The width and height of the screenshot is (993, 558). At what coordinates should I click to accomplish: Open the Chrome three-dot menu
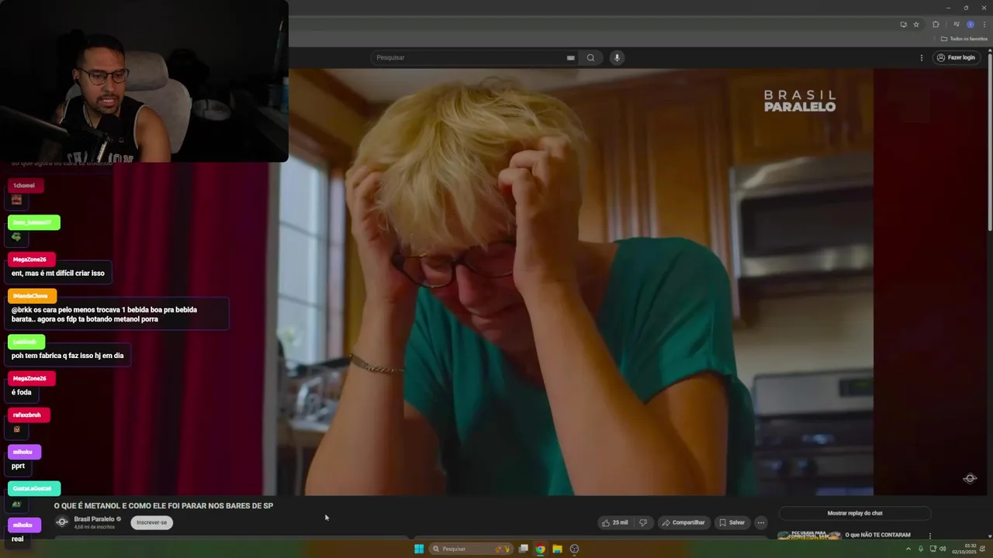(x=984, y=24)
